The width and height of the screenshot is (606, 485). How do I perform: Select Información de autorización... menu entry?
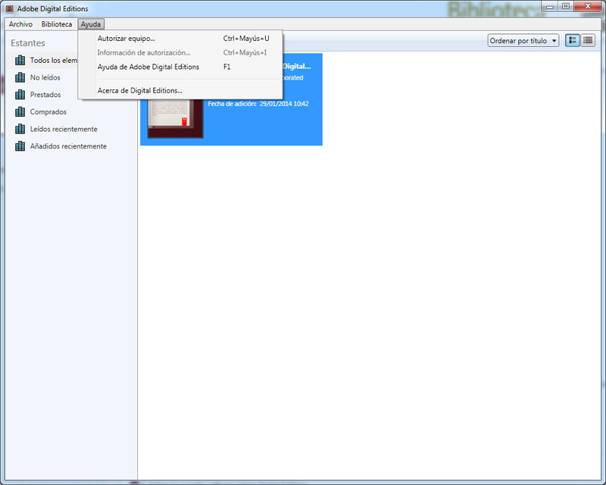point(180,52)
